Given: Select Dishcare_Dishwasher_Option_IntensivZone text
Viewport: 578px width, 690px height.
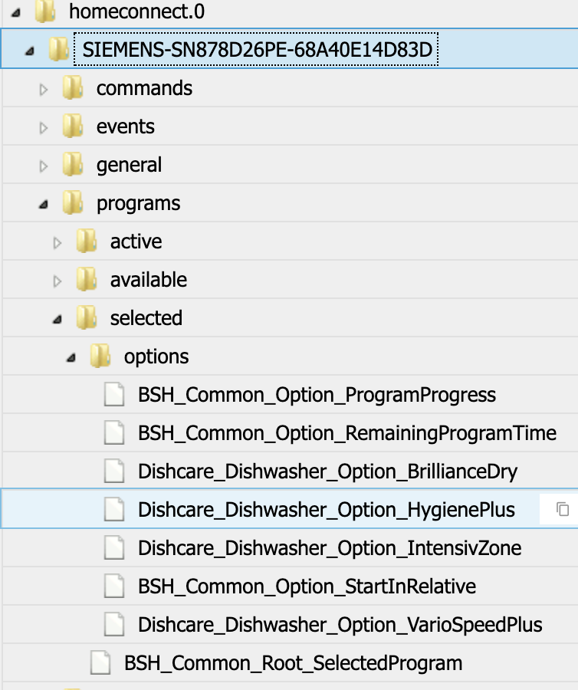Looking at the screenshot, I should click(330, 548).
